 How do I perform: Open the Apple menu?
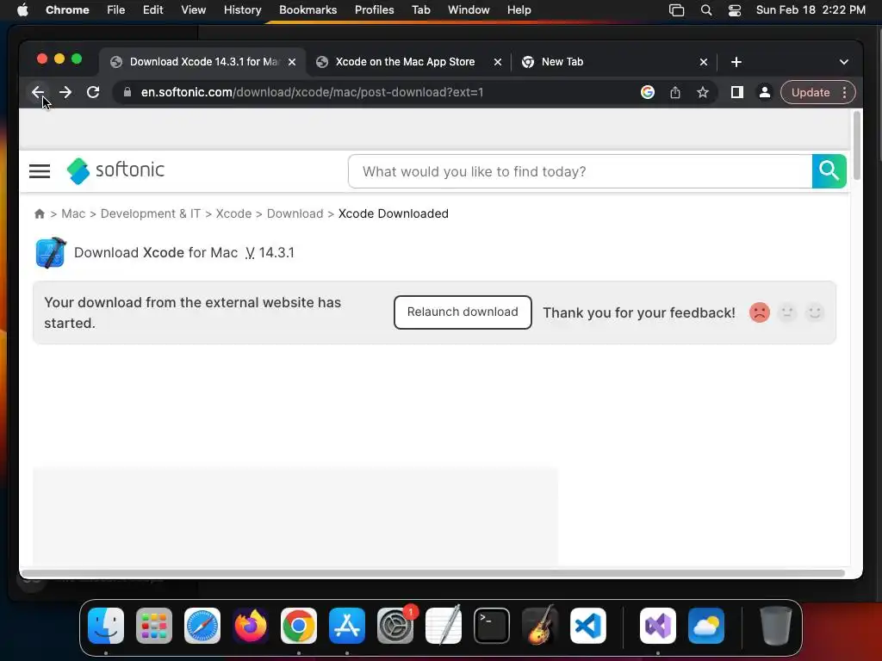22,10
